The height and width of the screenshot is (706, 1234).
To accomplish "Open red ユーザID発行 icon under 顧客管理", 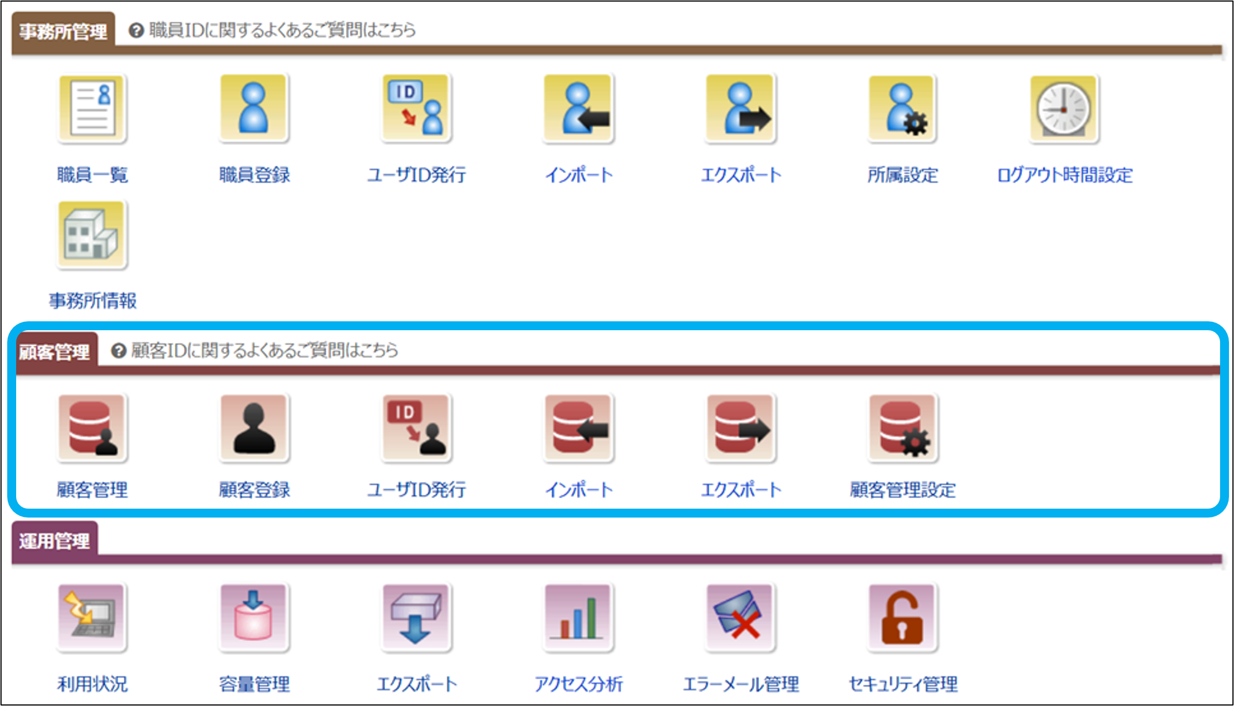I will [416, 428].
